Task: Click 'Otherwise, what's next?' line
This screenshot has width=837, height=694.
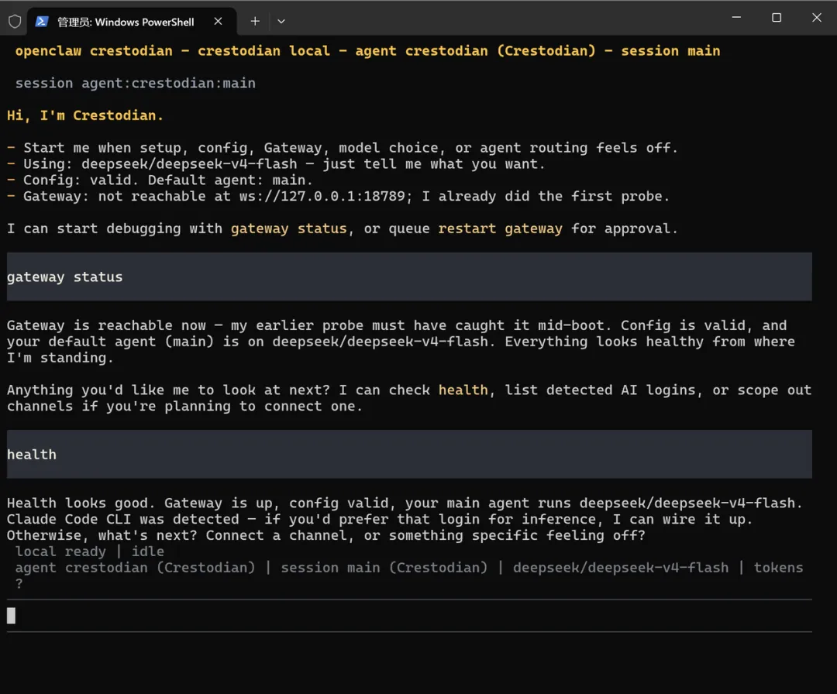Action: point(326,535)
